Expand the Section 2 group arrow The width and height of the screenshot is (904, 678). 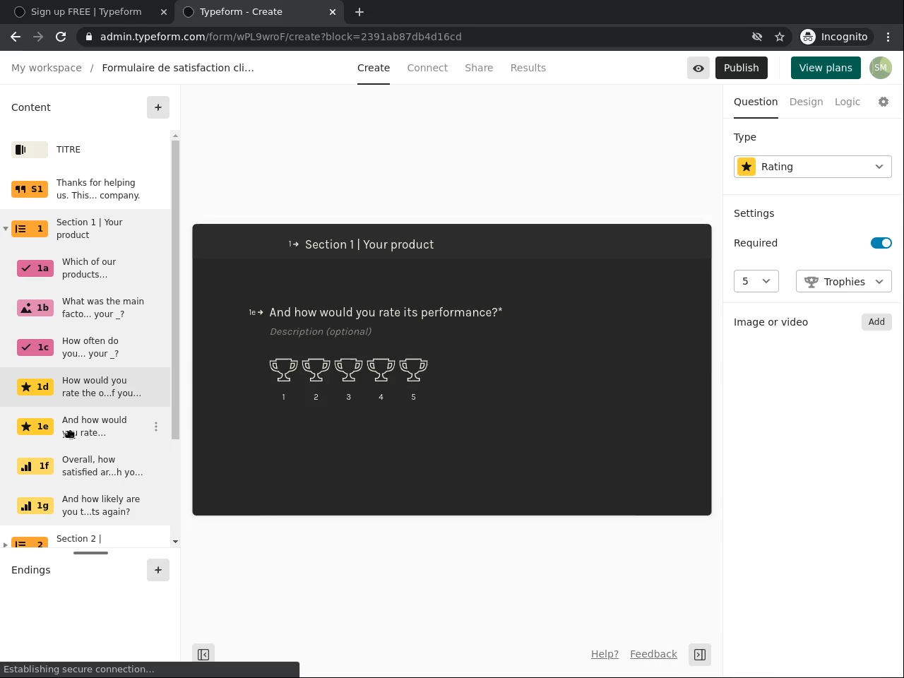click(6, 545)
